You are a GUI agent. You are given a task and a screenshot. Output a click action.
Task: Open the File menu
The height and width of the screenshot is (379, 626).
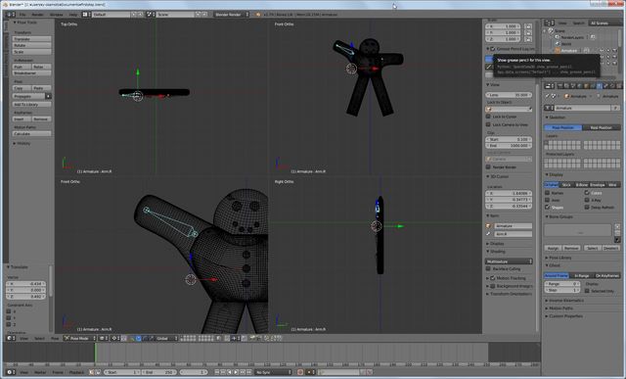pyautogui.click(x=22, y=15)
